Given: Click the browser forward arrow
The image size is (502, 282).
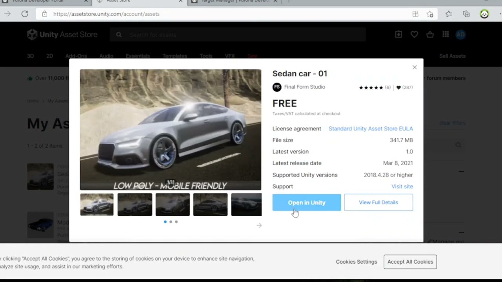Looking at the screenshot, I should click(x=7, y=14).
